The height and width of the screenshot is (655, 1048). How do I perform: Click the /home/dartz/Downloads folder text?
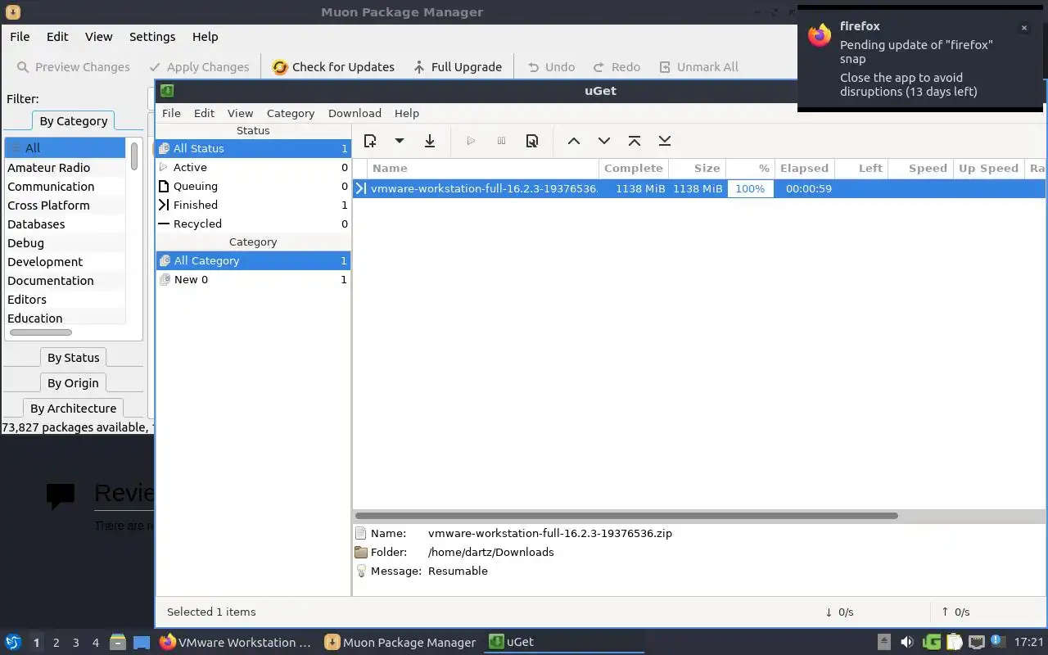point(490,552)
